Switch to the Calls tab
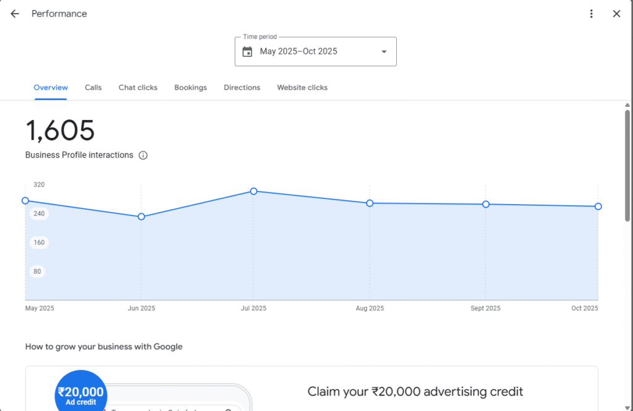Viewport: 633px width, 411px height. coord(93,88)
